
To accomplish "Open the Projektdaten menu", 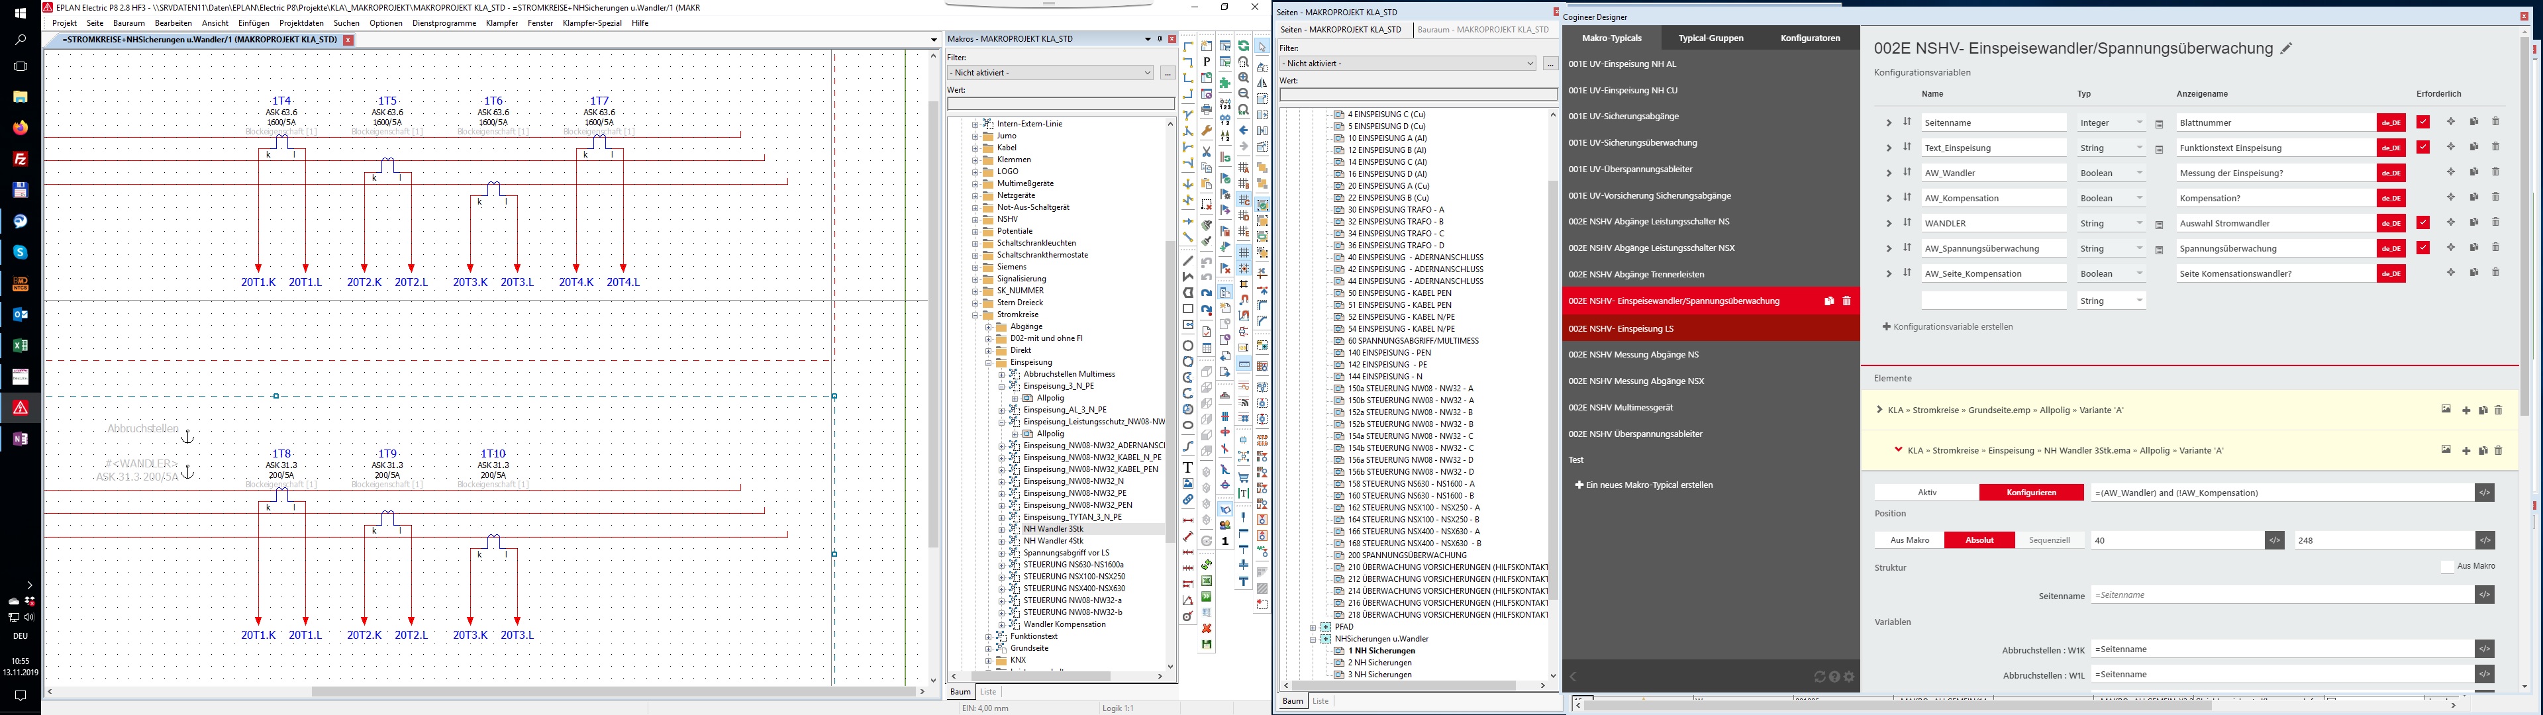I will coord(301,23).
